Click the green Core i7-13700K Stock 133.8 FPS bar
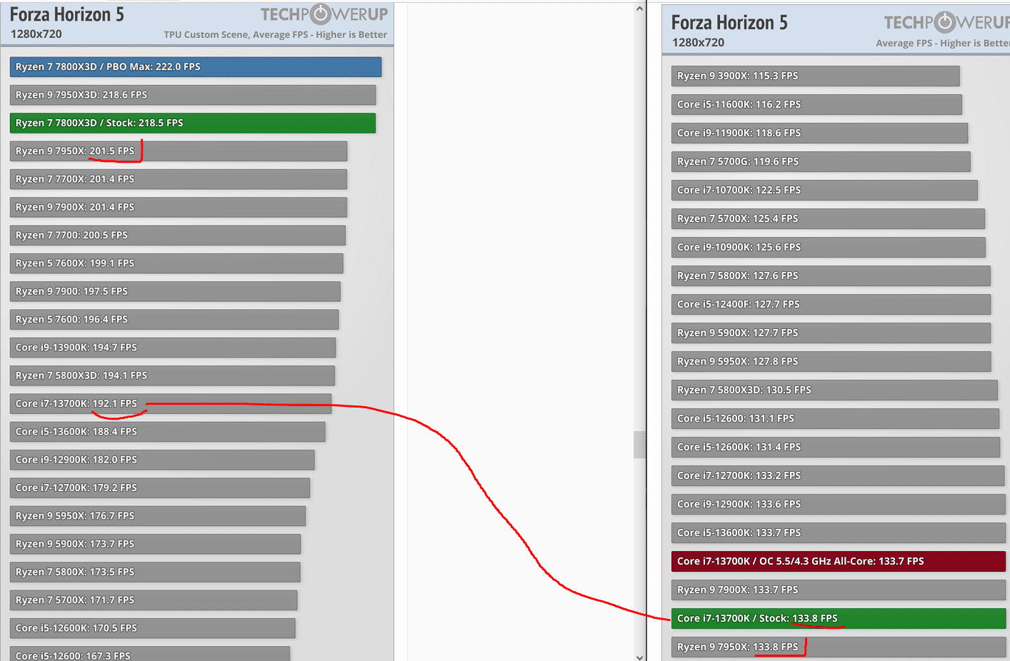 coord(839,619)
